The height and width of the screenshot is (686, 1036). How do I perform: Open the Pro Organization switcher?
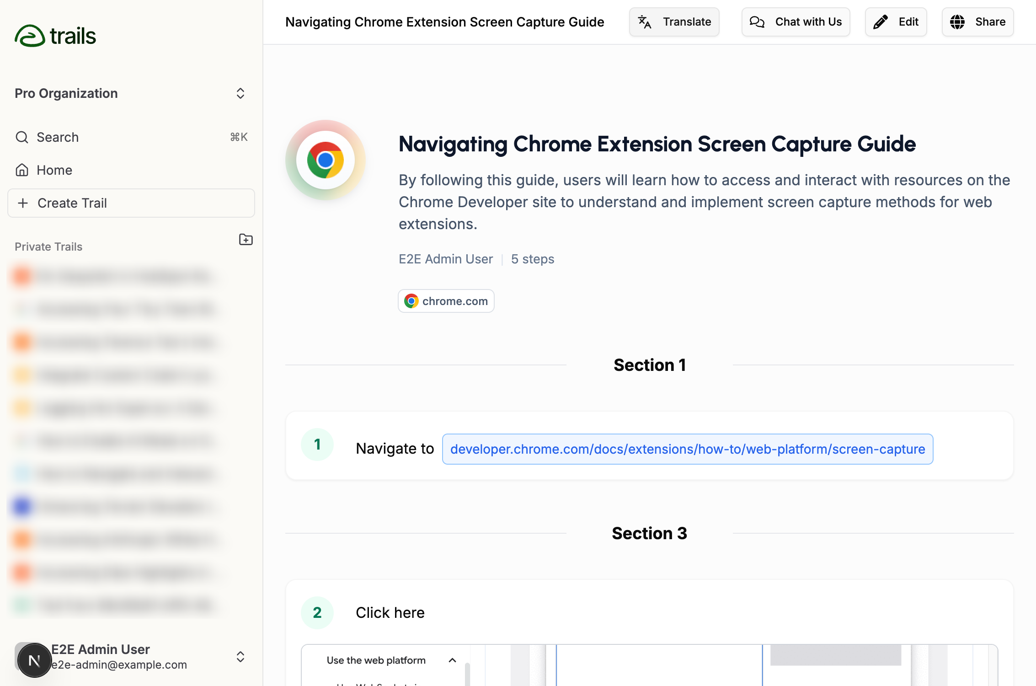pos(131,93)
